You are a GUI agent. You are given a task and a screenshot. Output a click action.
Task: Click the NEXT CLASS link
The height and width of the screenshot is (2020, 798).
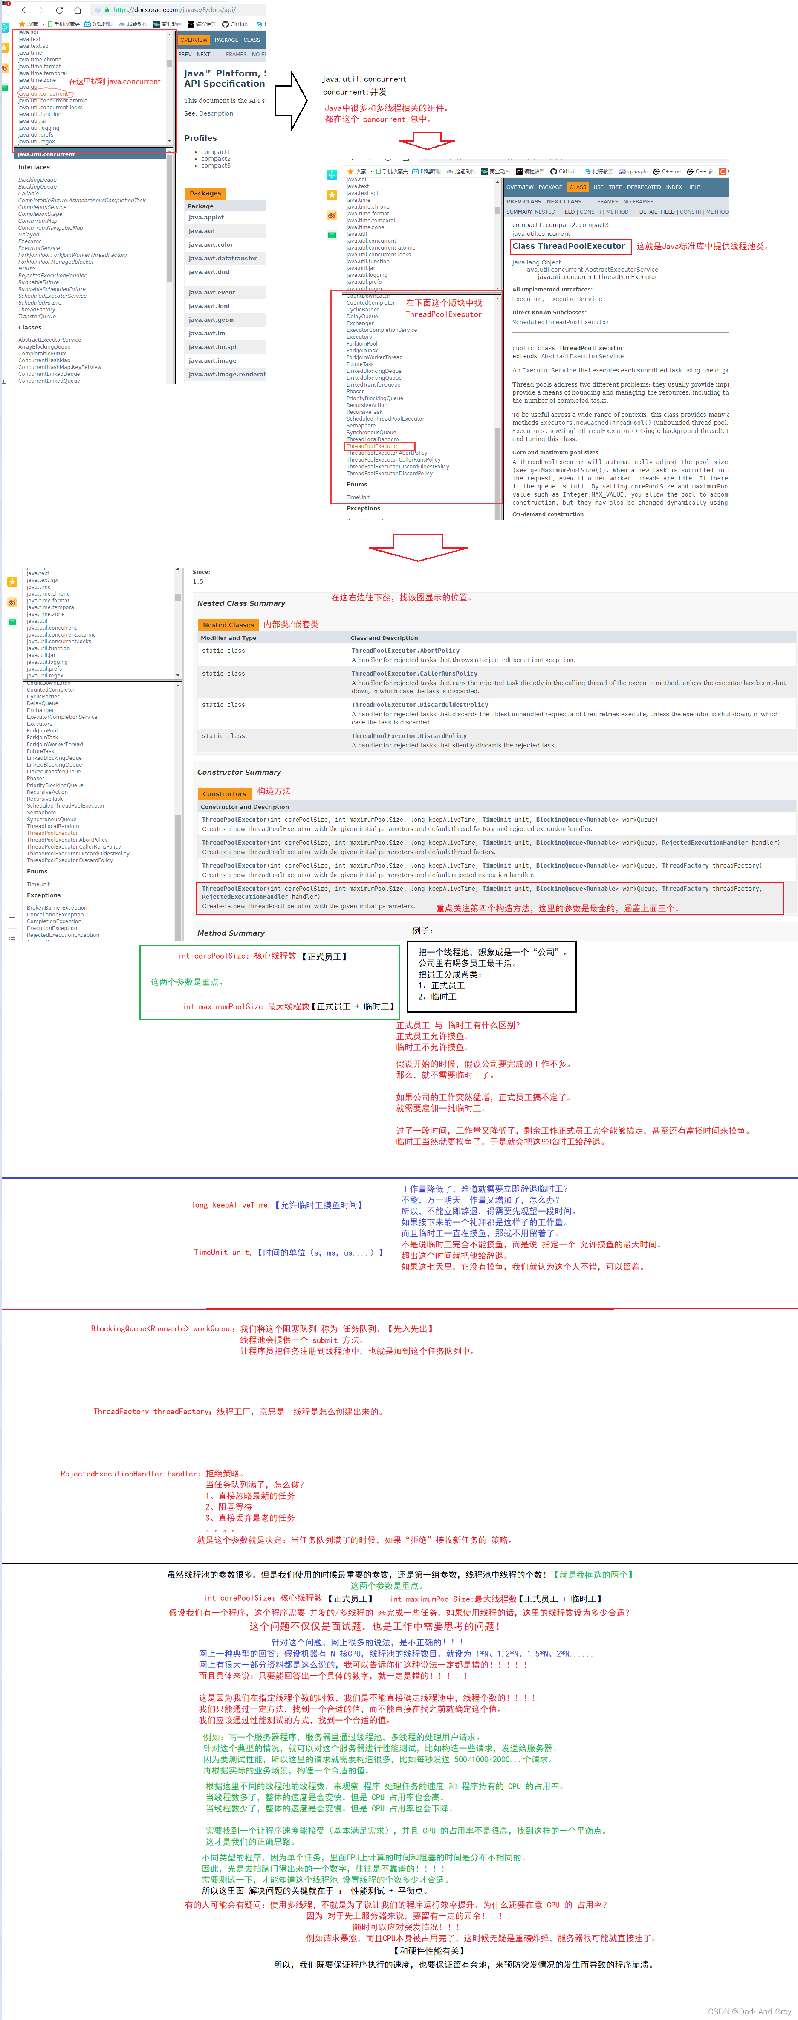pyautogui.click(x=564, y=201)
